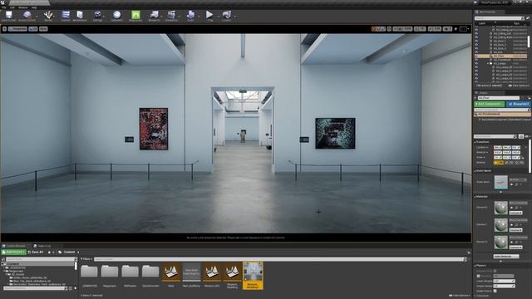Click the Sources panel toggle icon left of Paths search

click(3, 259)
